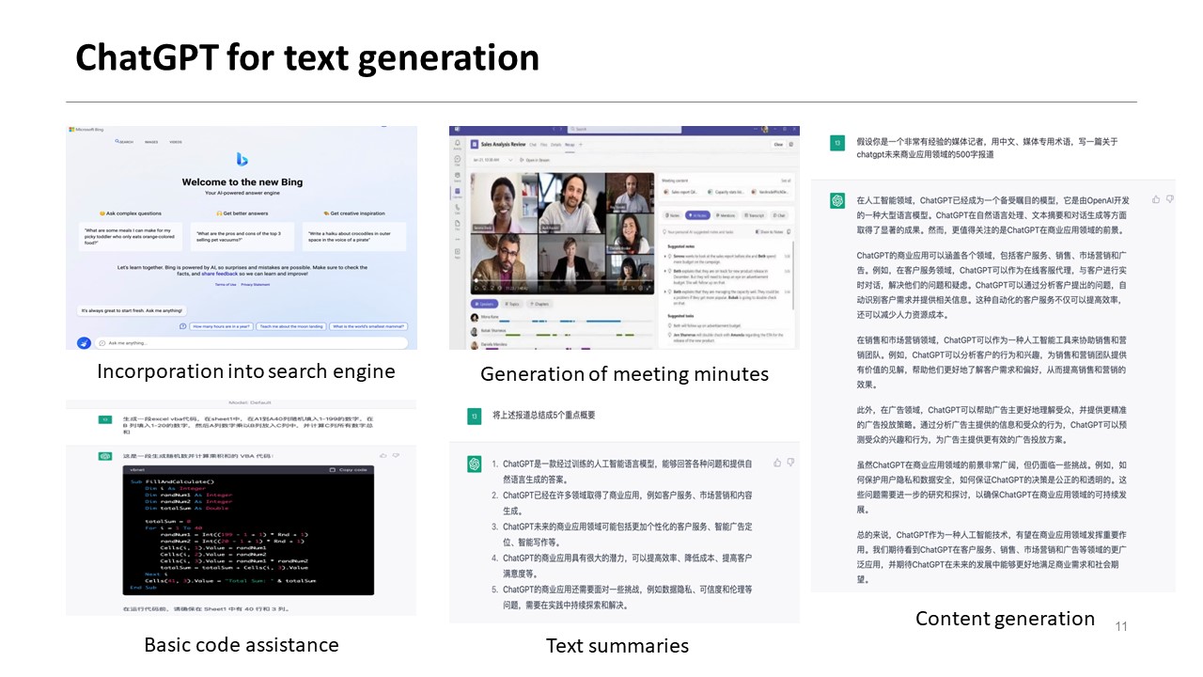This screenshot has height=677, width=1203.
Task: Click the help question icon beside Bing suggestions
Action: pyautogui.click(x=182, y=326)
